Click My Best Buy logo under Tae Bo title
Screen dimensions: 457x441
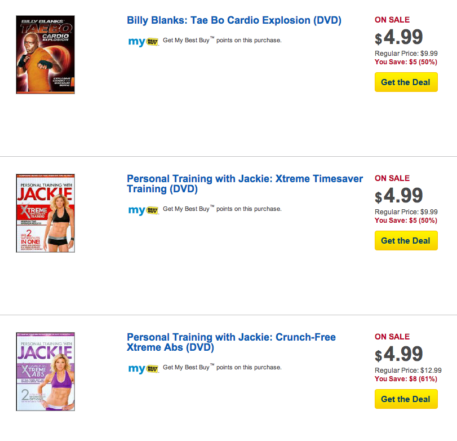tap(143, 41)
